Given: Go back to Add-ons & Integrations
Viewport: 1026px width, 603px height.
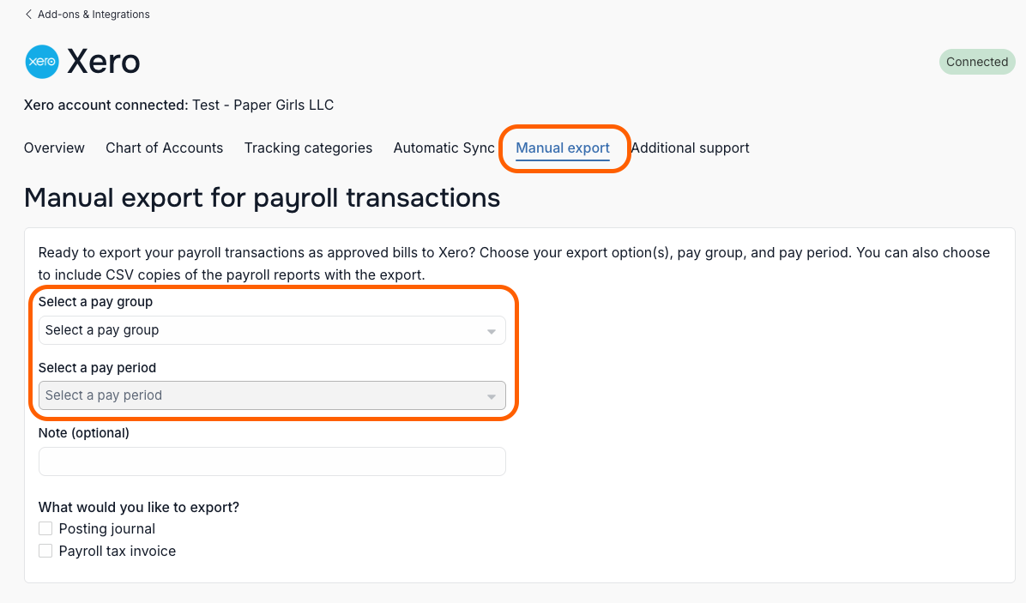Looking at the screenshot, I should 94,15.
